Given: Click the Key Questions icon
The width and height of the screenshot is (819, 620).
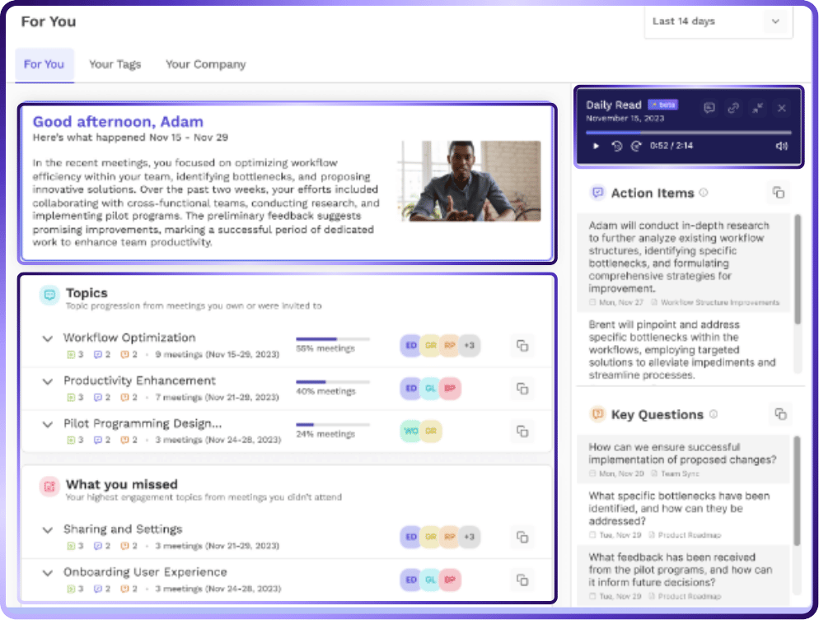Looking at the screenshot, I should click(x=597, y=414).
